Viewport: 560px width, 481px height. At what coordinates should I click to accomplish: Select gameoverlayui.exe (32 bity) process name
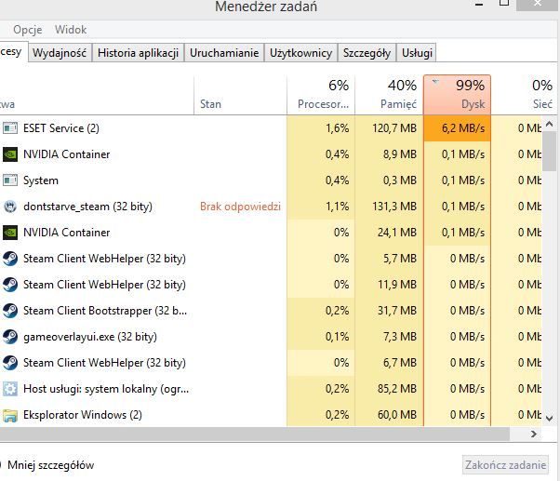click(90, 337)
